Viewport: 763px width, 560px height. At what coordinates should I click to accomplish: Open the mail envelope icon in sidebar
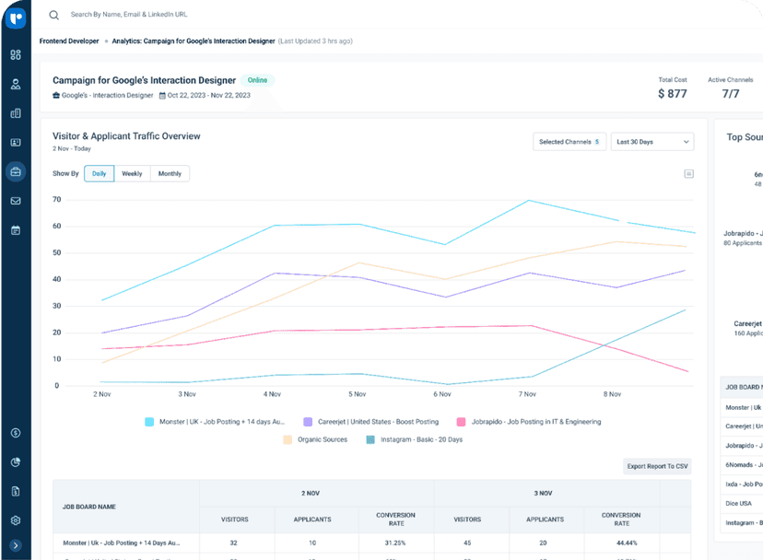tap(16, 201)
